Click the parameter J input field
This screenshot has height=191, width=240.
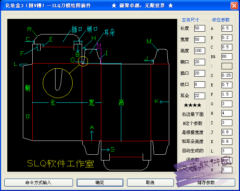227,132
